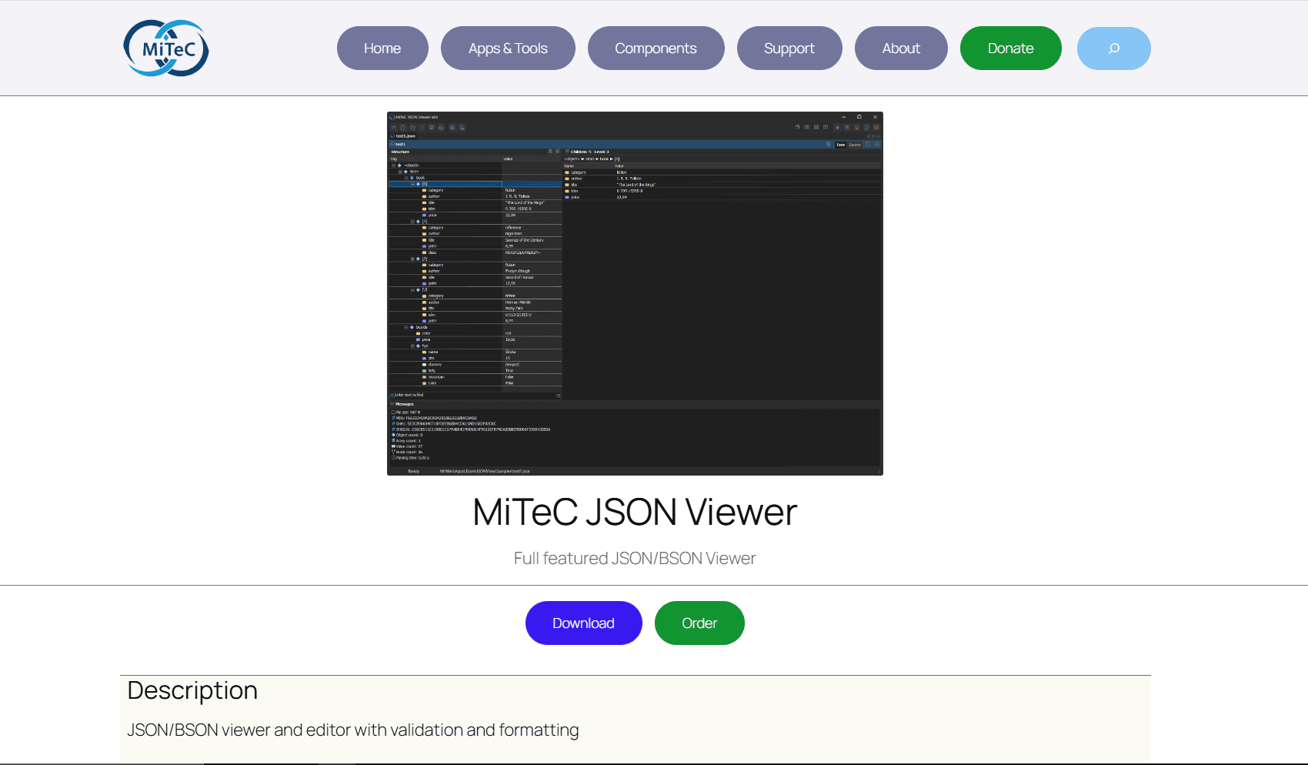Screen dimensions: 1308x765
Task: Click the green Donate button
Action: point(1011,48)
